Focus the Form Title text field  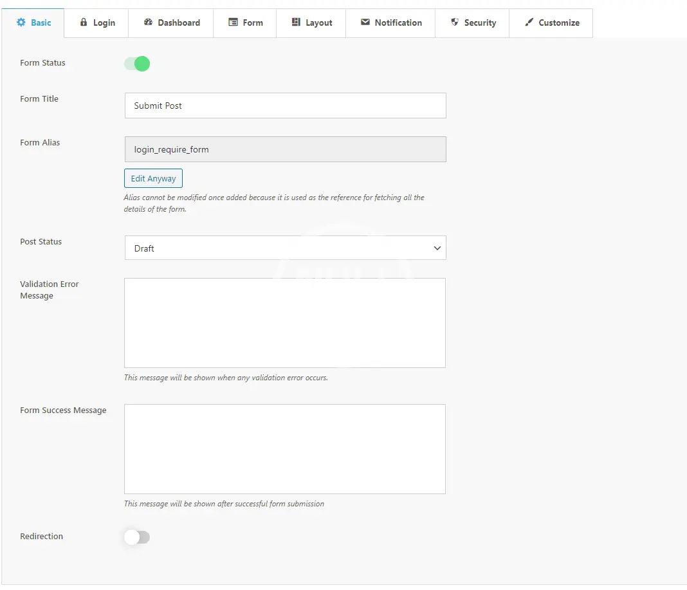click(x=285, y=106)
